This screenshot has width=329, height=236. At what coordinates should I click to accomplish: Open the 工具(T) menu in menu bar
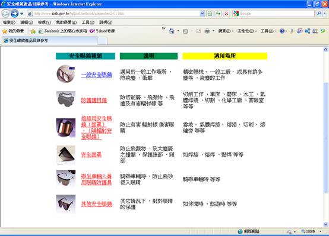(88, 22)
